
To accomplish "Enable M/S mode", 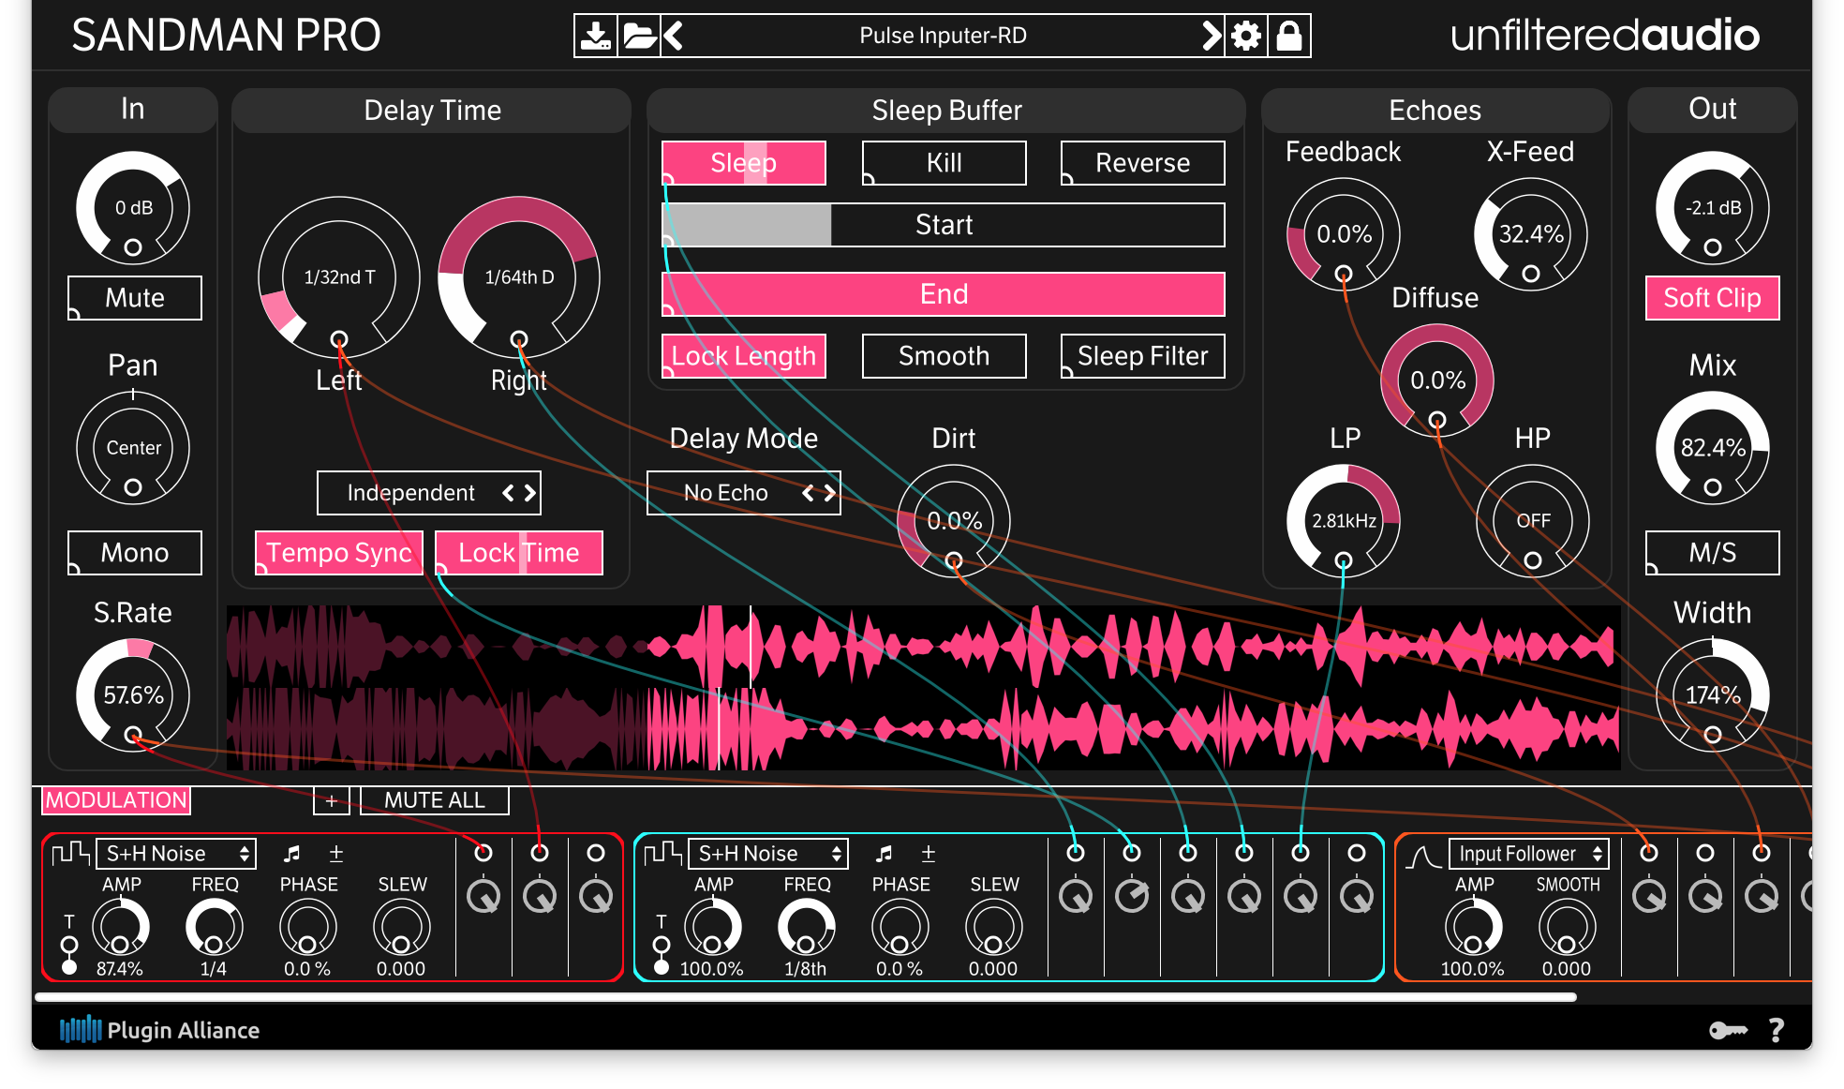I will (x=1713, y=553).
